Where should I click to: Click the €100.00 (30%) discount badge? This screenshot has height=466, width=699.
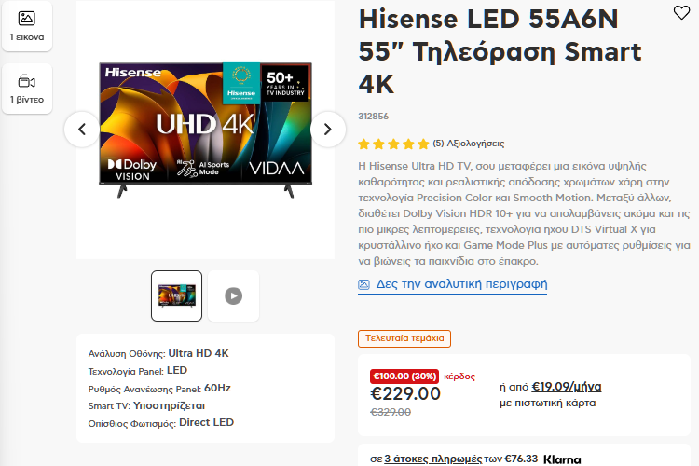click(404, 377)
